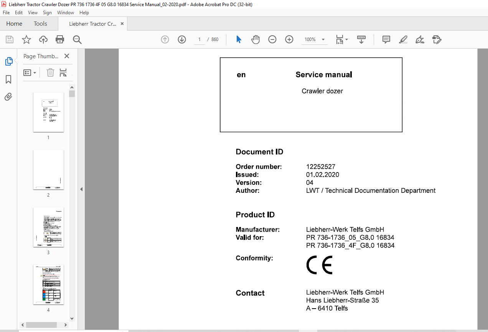Click the order number 12252527
Image resolution: width=488 pixels, height=332 pixels.
[321, 167]
